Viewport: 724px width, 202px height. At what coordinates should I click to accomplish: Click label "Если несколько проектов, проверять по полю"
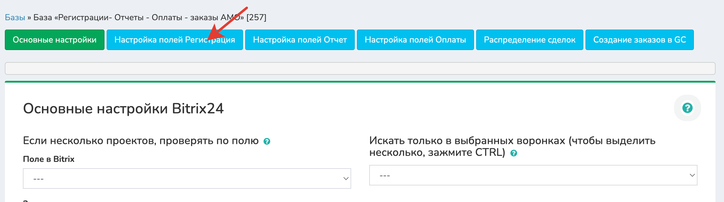[141, 141]
